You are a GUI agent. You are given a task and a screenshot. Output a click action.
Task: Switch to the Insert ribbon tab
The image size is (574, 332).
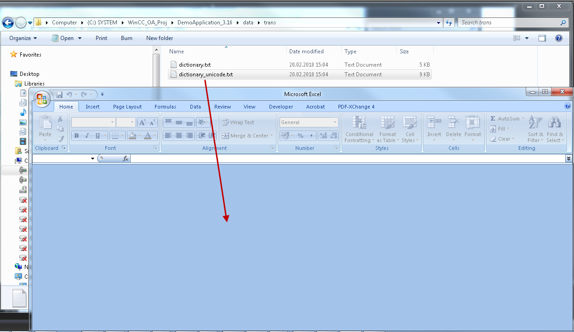pyautogui.click(x=92, y=107)
